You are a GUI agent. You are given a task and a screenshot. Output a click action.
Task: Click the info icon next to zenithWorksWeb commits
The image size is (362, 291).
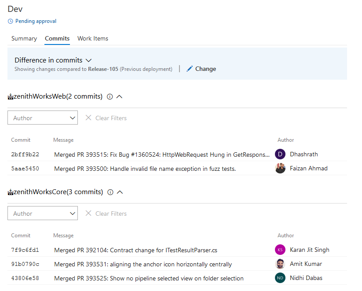(110, 96)
